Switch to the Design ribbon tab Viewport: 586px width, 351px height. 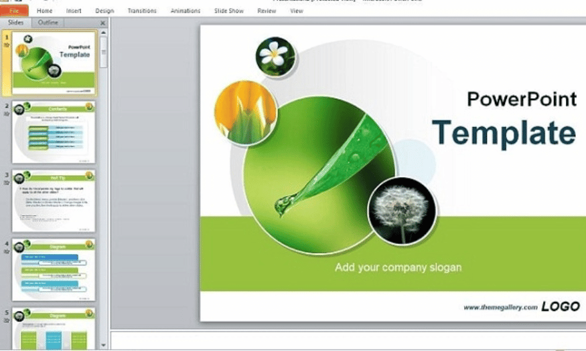click(x=104, y=11)
